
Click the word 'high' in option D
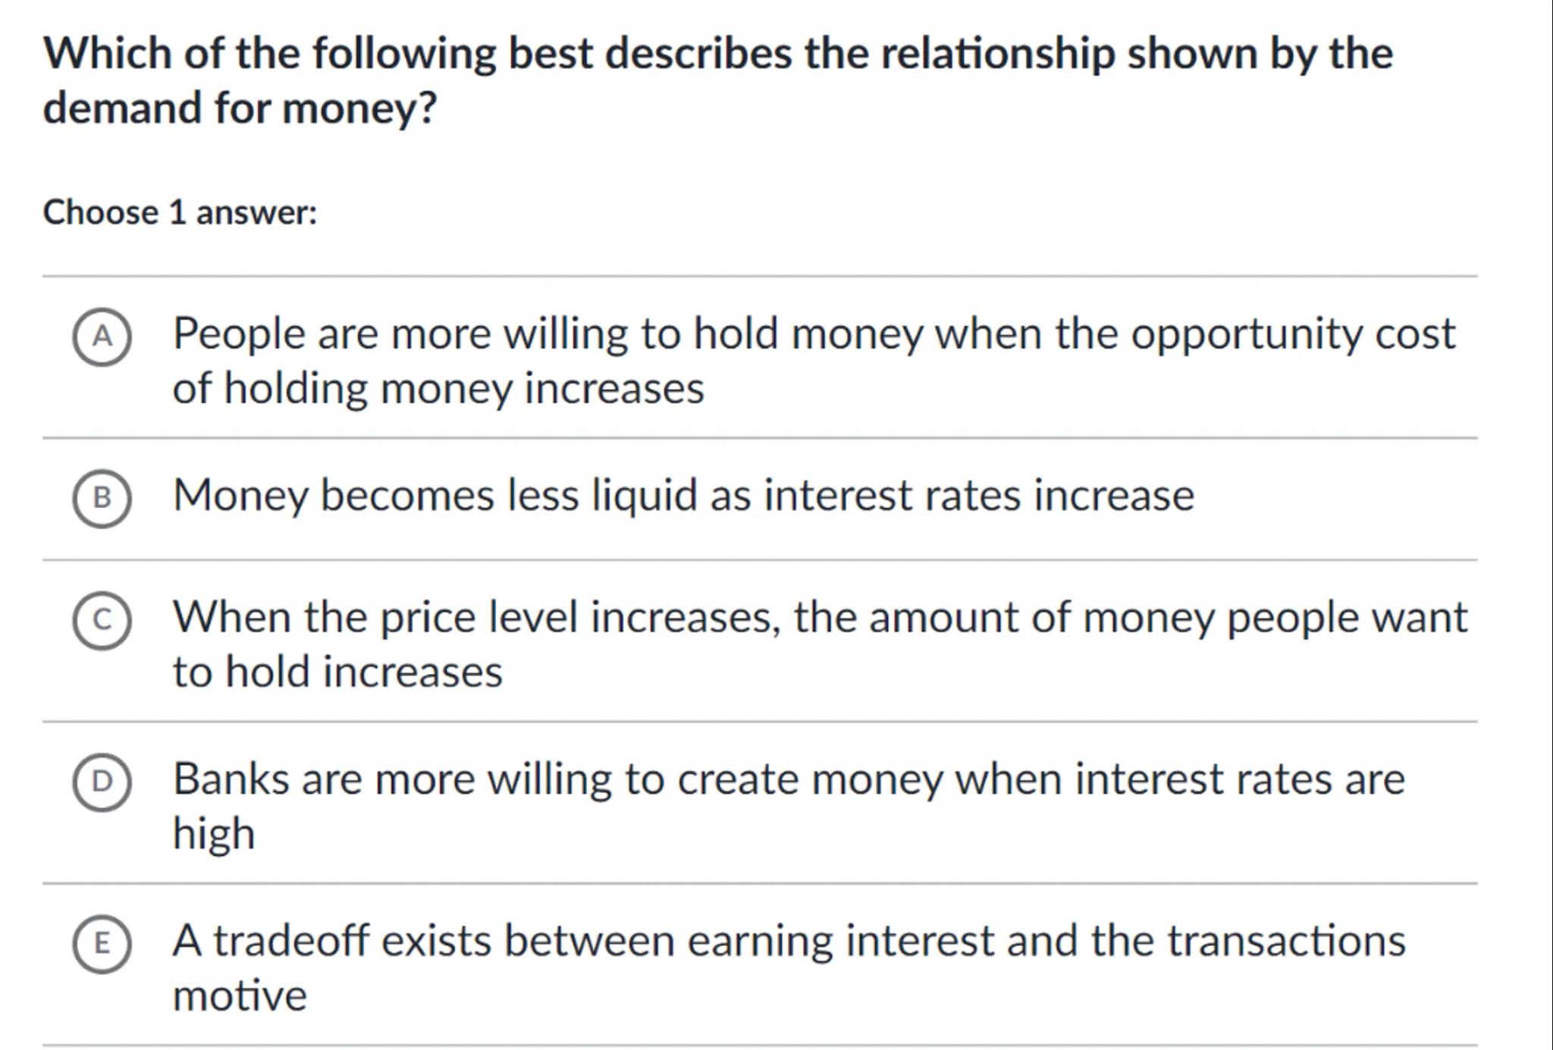pos(214,833)
